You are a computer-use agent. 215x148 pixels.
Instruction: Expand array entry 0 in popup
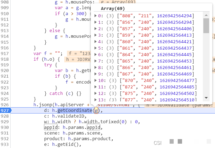point(96,16)
